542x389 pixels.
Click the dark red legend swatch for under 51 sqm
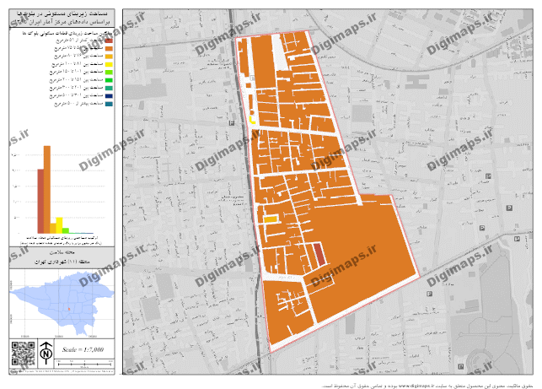click(109, 41)
